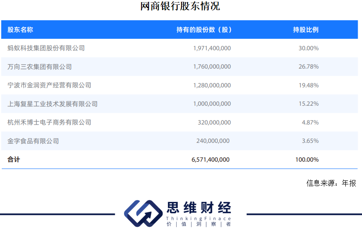
Task: Click the 金字食品有限公司 cell
Action: pos(33,141)
